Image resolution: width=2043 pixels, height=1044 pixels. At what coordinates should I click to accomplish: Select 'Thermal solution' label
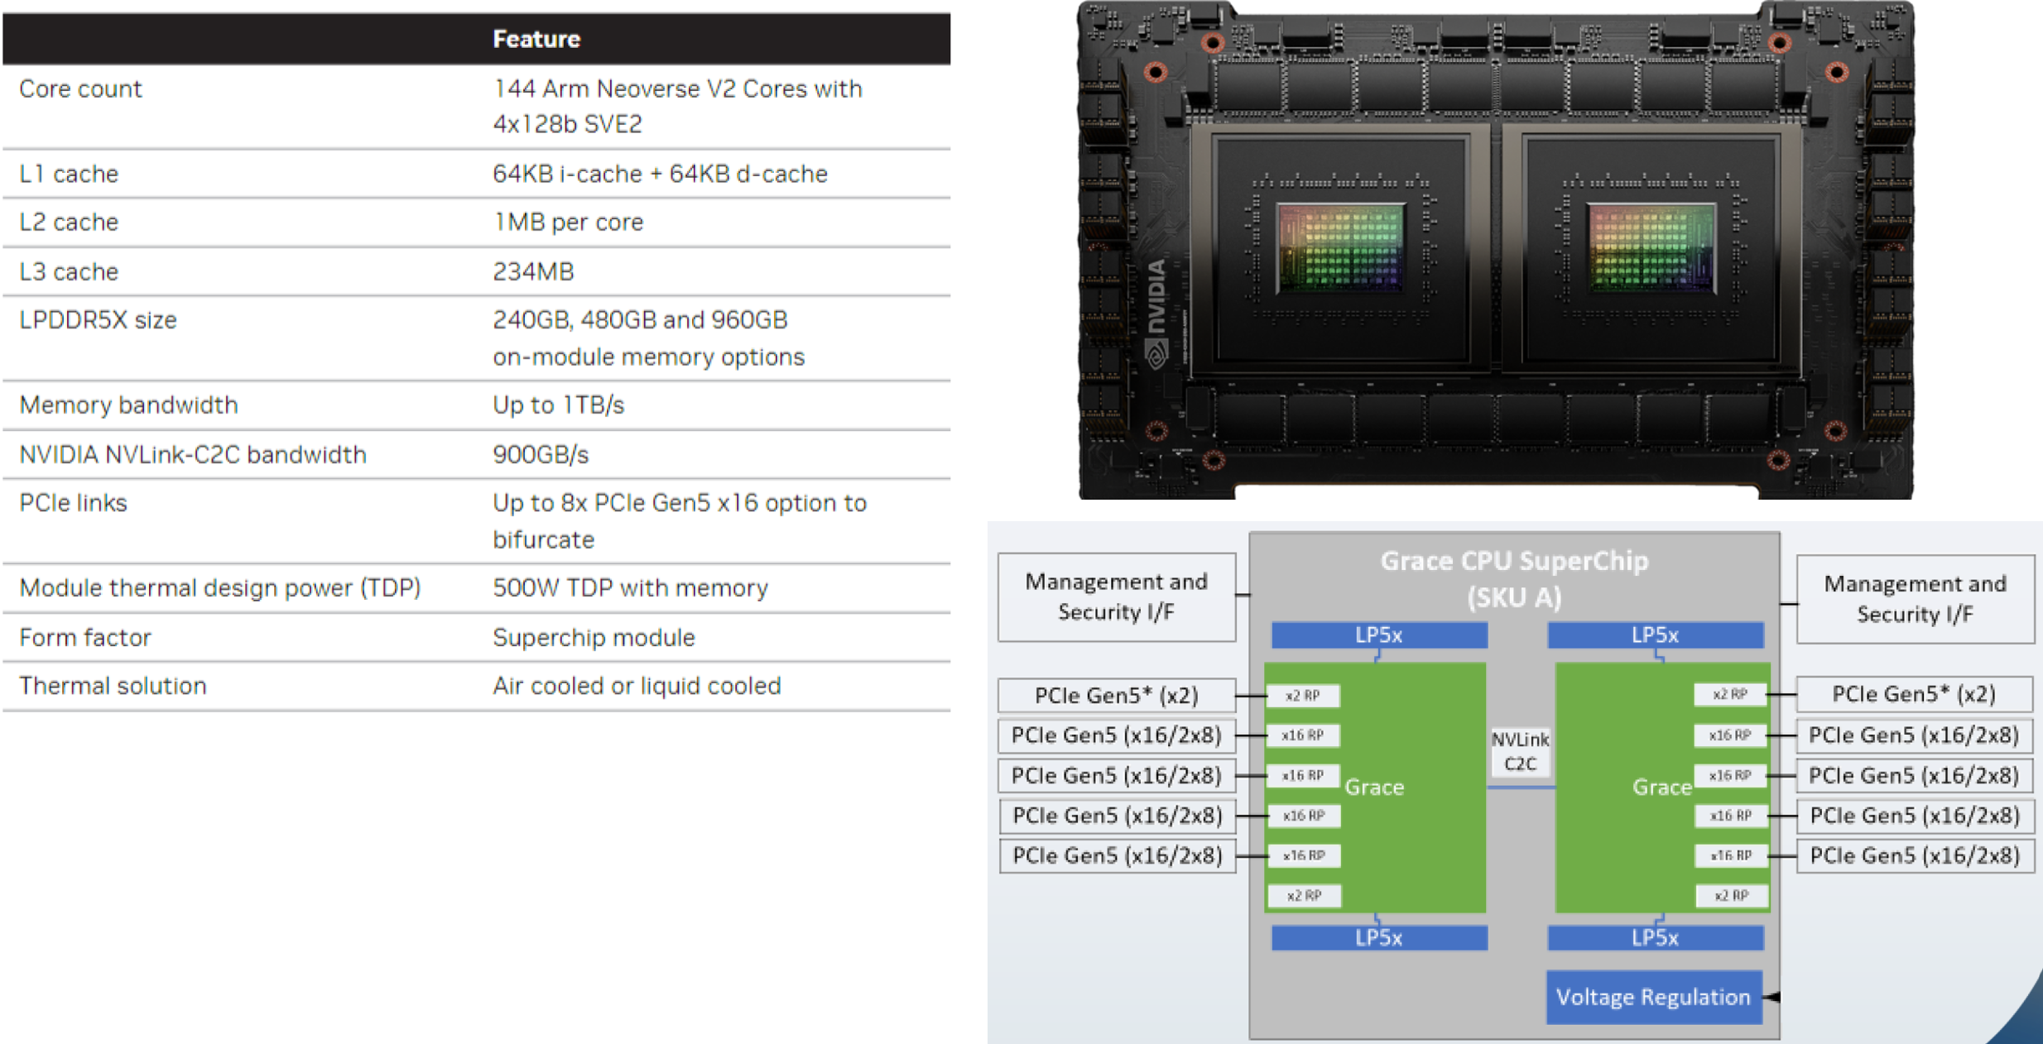tap(113, 686)
